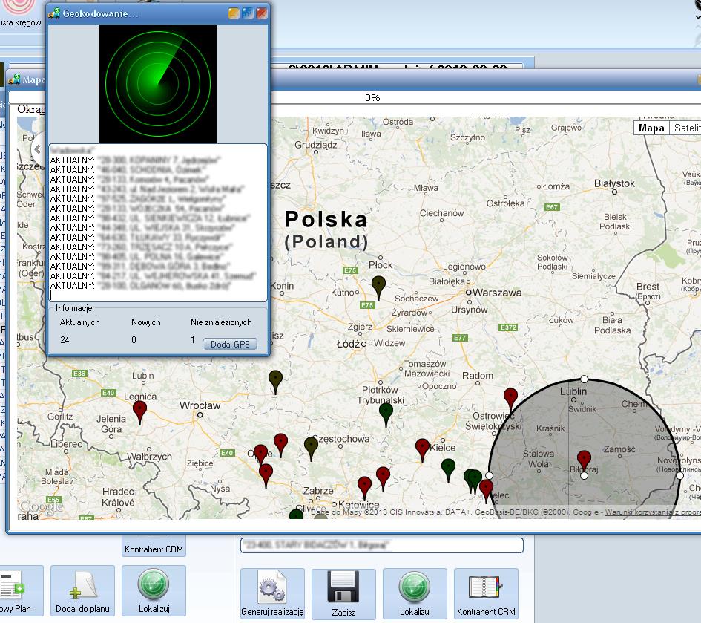701x623 pixels.
Task: Click the Google logo on the map
Action: (41, 506)
